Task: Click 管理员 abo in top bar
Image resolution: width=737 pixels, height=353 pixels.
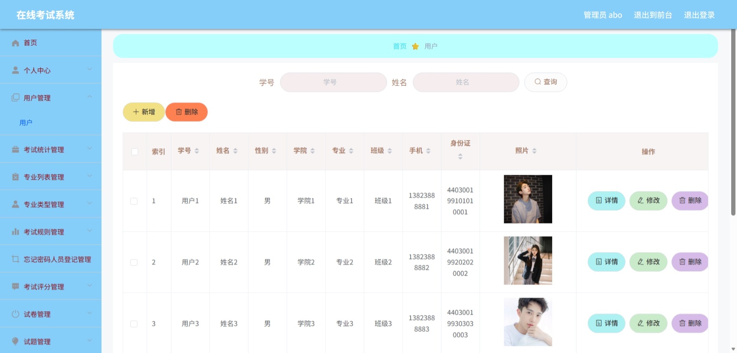Action: (603, 15)
